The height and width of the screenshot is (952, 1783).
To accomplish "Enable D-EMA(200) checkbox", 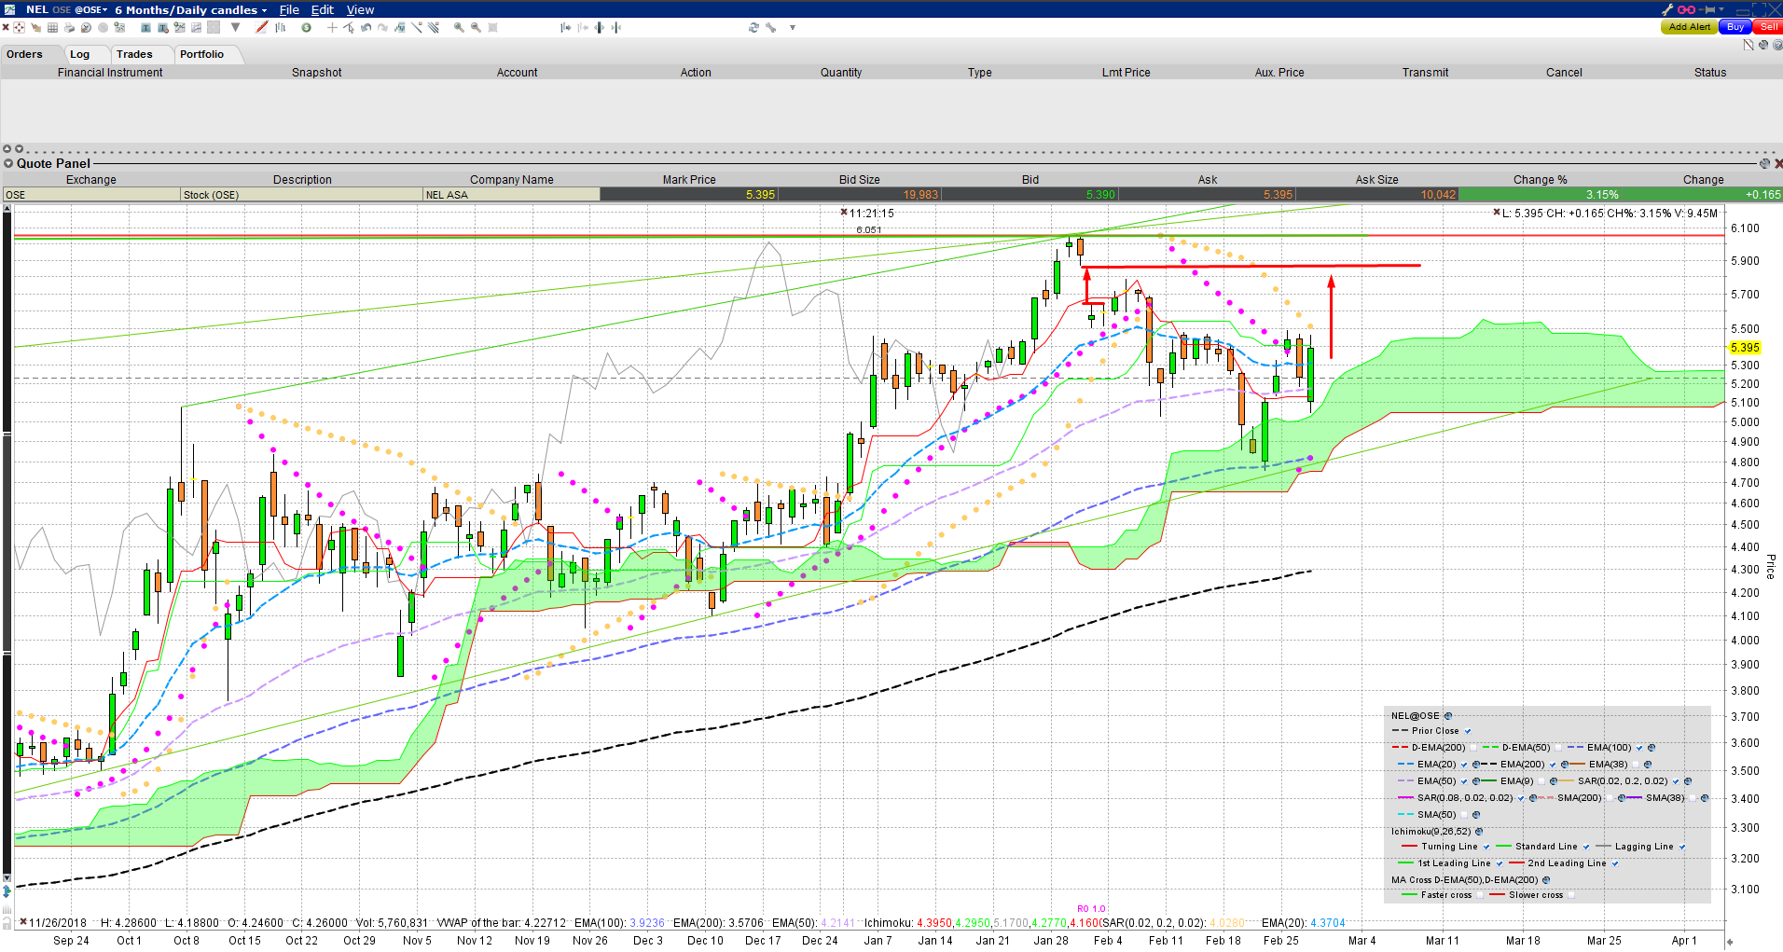I will coord(1473,748).
